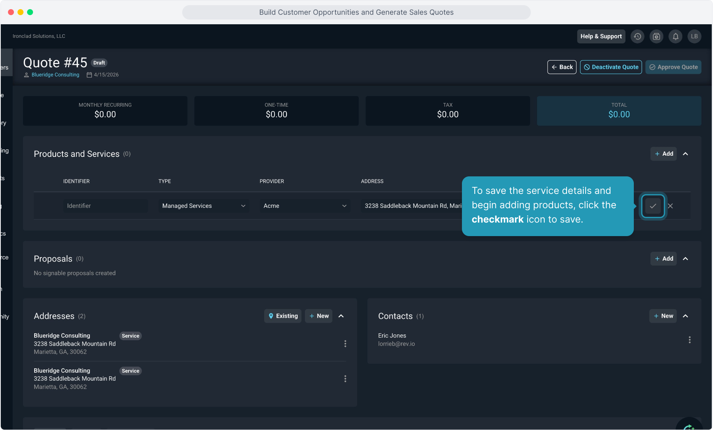713x430 pixels.
Task: Cancel the service row with X icon
Action: 670,206
